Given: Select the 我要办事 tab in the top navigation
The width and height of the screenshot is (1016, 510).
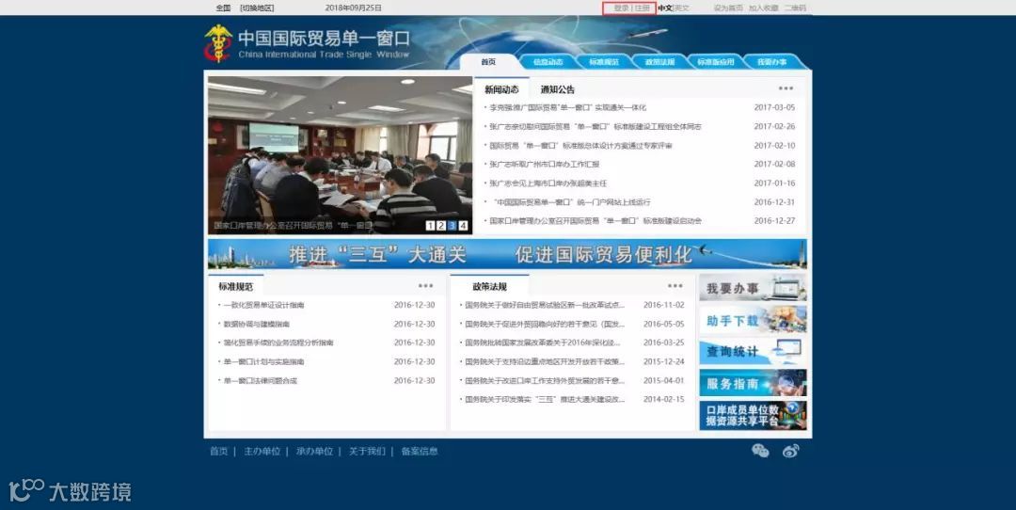Looking at the screenshot, I should (772, 61).
